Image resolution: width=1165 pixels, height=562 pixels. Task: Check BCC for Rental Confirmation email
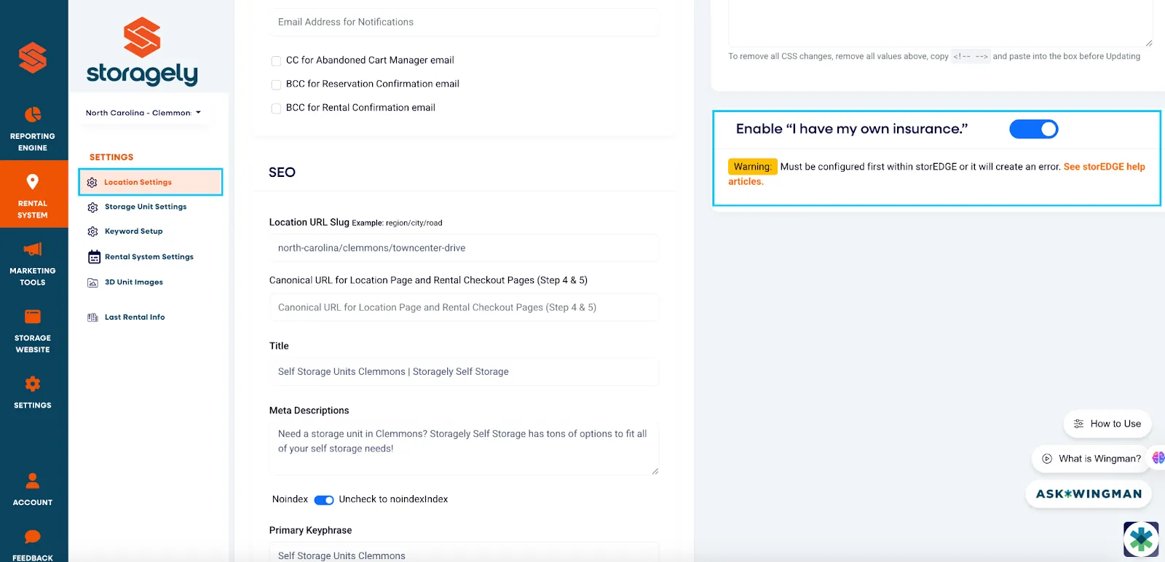pyautogui.click(x=276, y=108)
